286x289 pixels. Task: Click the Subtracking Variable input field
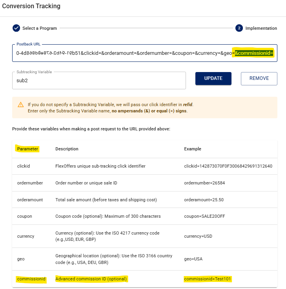coord(99,81)
